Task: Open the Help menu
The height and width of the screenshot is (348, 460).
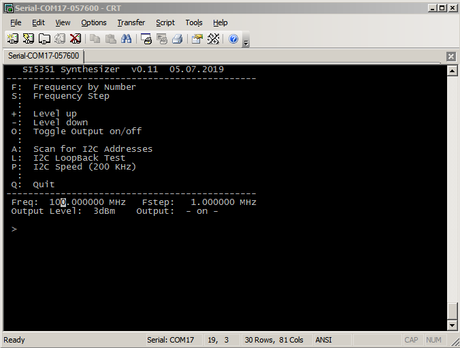Action: [x=220, y=22]
